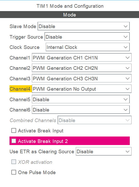Image resolution: width=139 pixels, height=187 pixels.
Task: Select the Mode section header bar
Action: (x=69, y=15)
